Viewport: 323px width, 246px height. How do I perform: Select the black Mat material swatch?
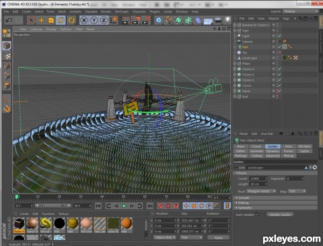pos(60,223)
